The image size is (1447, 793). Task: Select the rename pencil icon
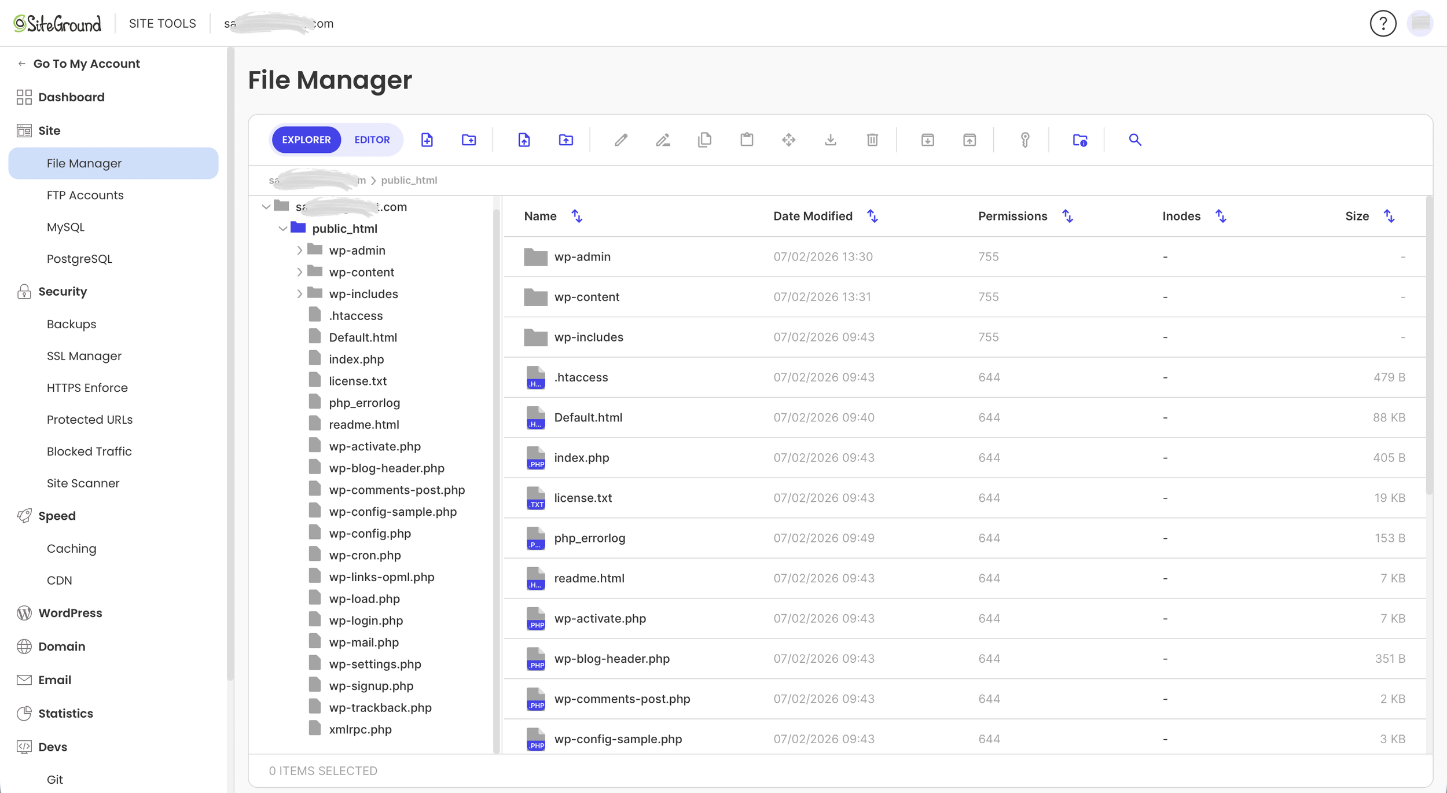click(662, 139)
